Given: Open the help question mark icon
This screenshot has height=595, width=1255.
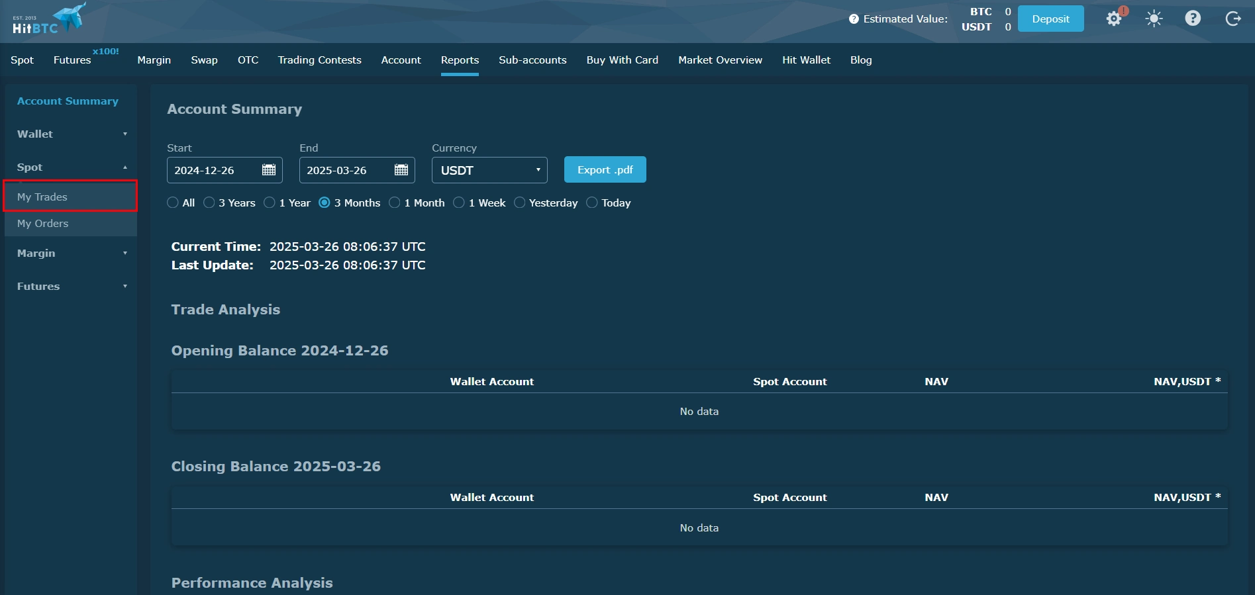Looking at the screenshot, I should click(1193, 19).
